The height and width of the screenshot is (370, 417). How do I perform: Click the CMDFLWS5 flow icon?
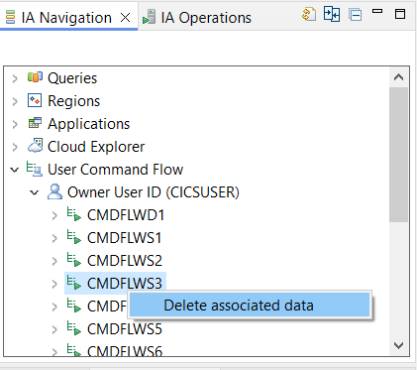(x=74, y=328)
